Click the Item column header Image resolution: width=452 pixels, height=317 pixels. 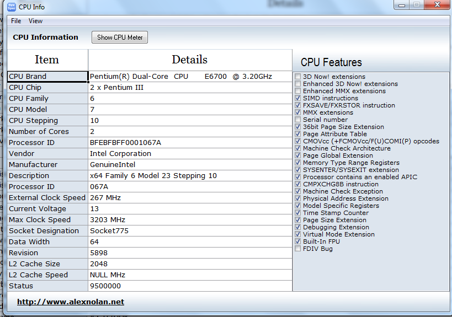click(47, 60)
